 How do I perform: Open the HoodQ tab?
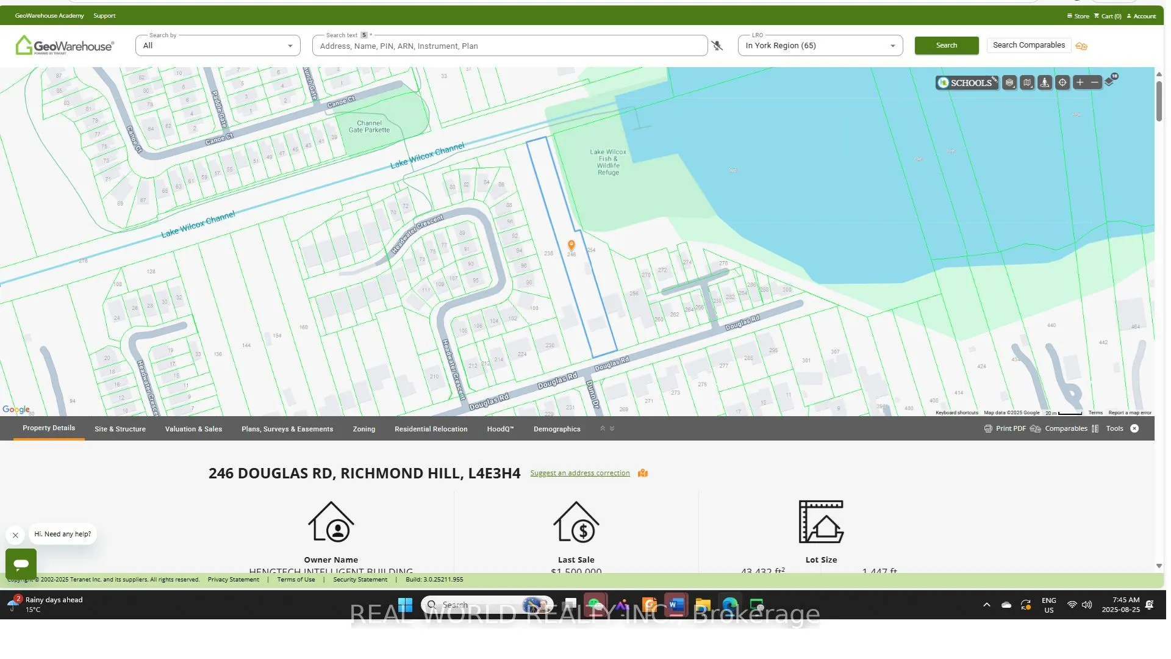click(500, 429)
